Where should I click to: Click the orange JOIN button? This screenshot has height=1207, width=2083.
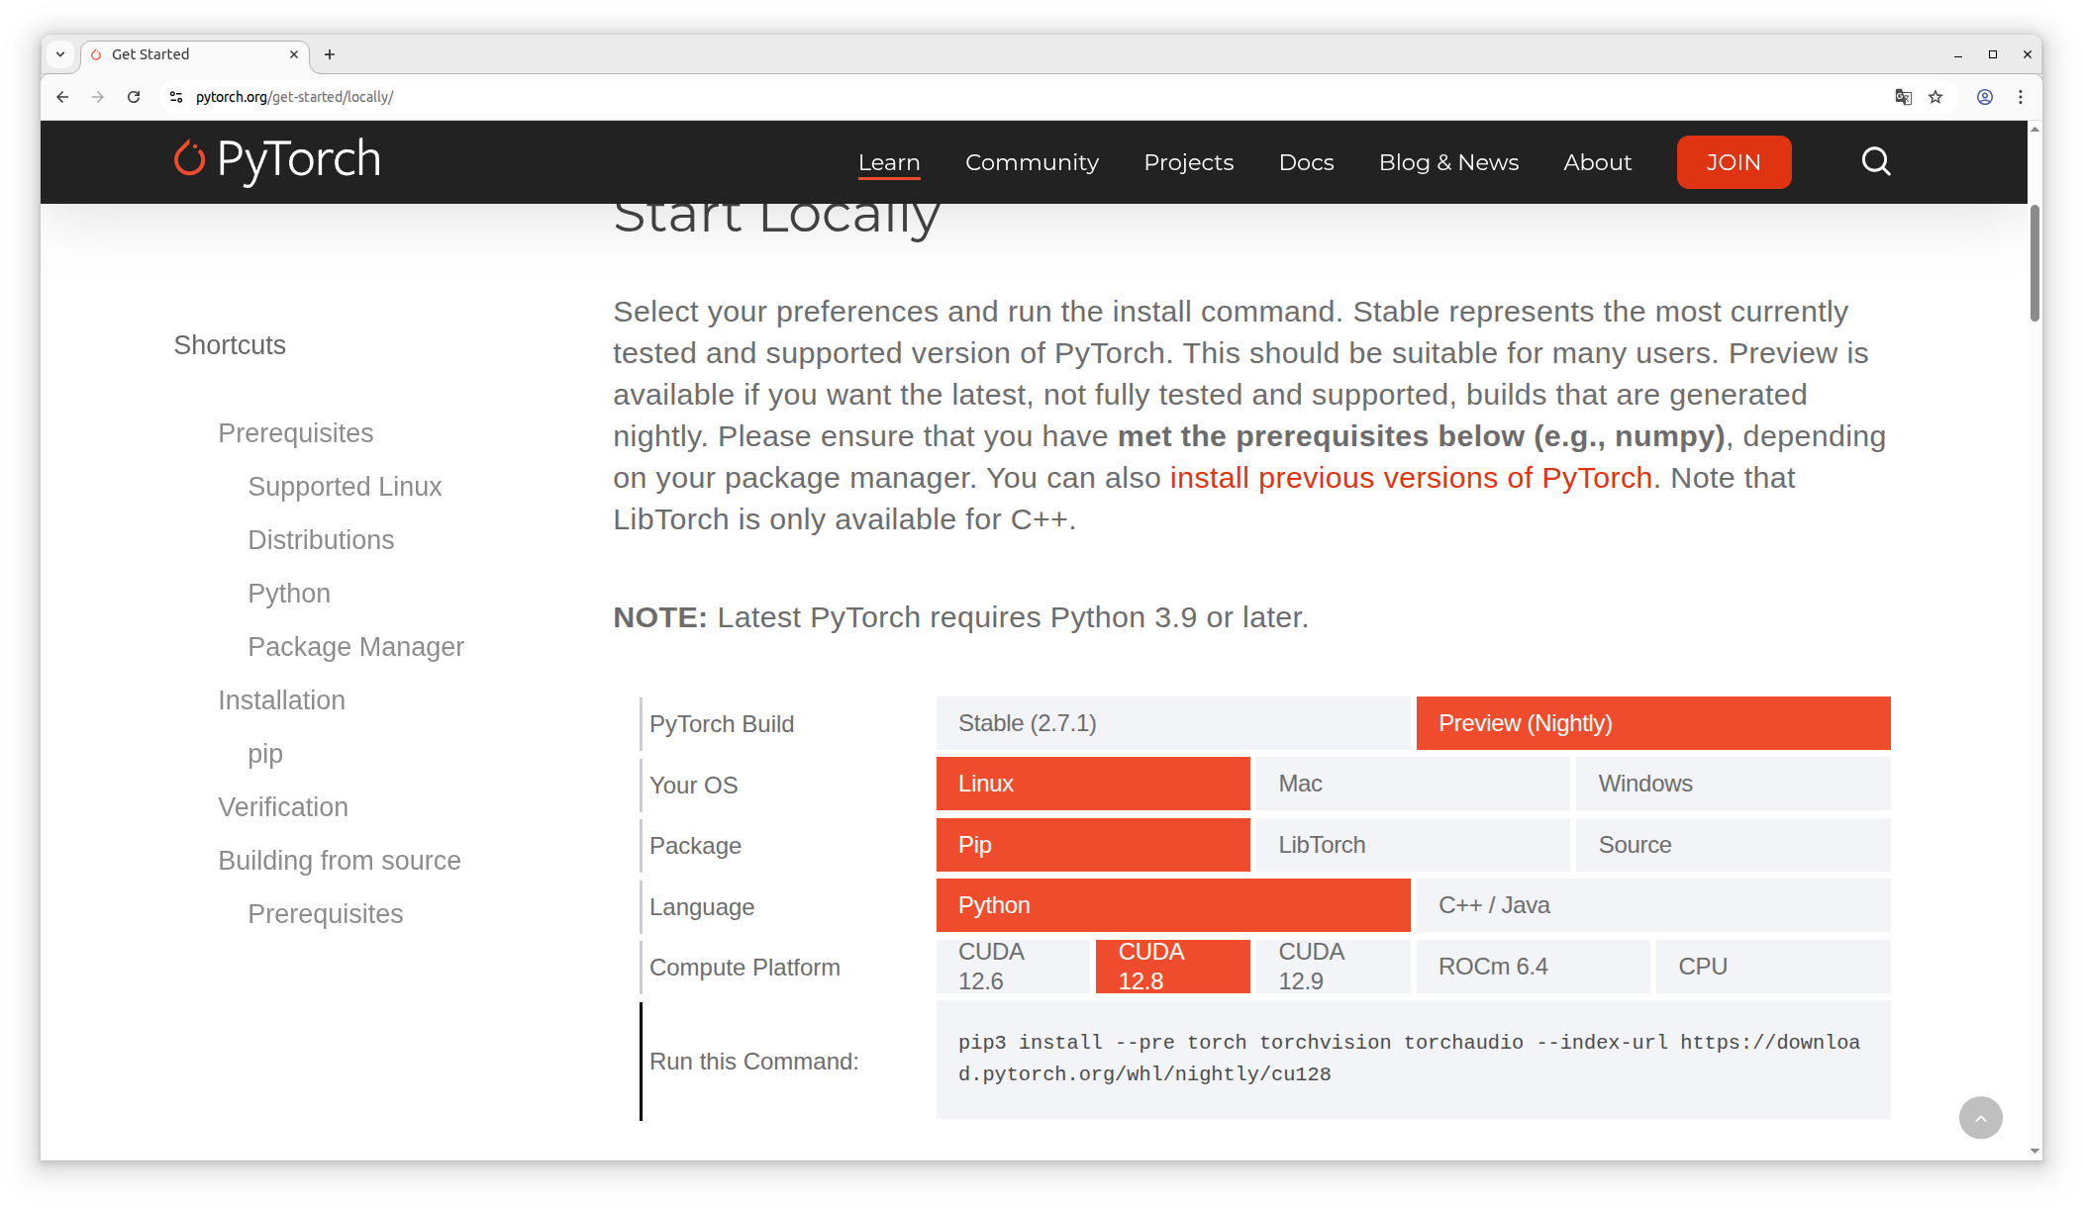1733,162
